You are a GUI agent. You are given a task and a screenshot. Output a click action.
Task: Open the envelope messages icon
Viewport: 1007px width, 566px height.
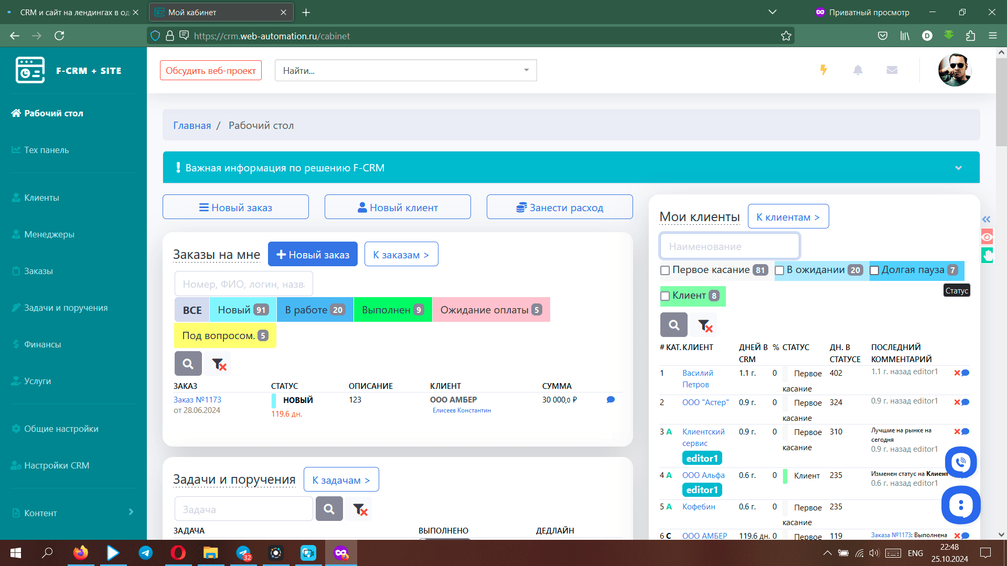[x=892, y=70]
